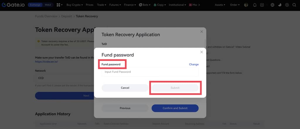Focus the Input Fund Password field

coord(150,72)
